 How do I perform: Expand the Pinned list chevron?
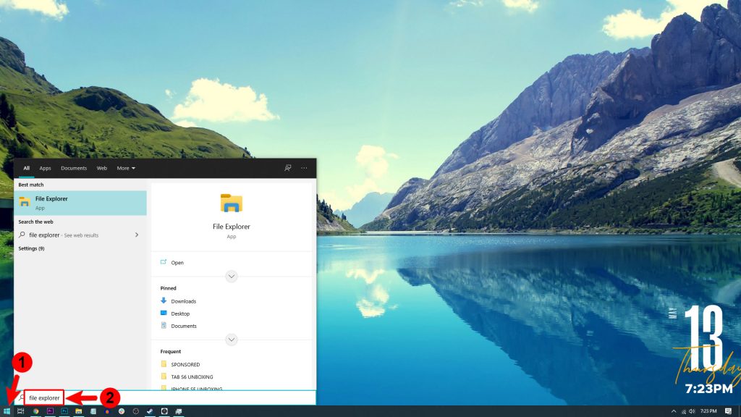(x=231, y=340)
